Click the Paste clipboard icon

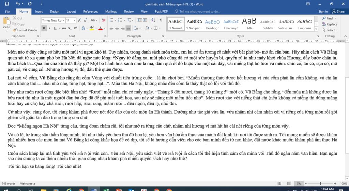[x=6, y=21]
